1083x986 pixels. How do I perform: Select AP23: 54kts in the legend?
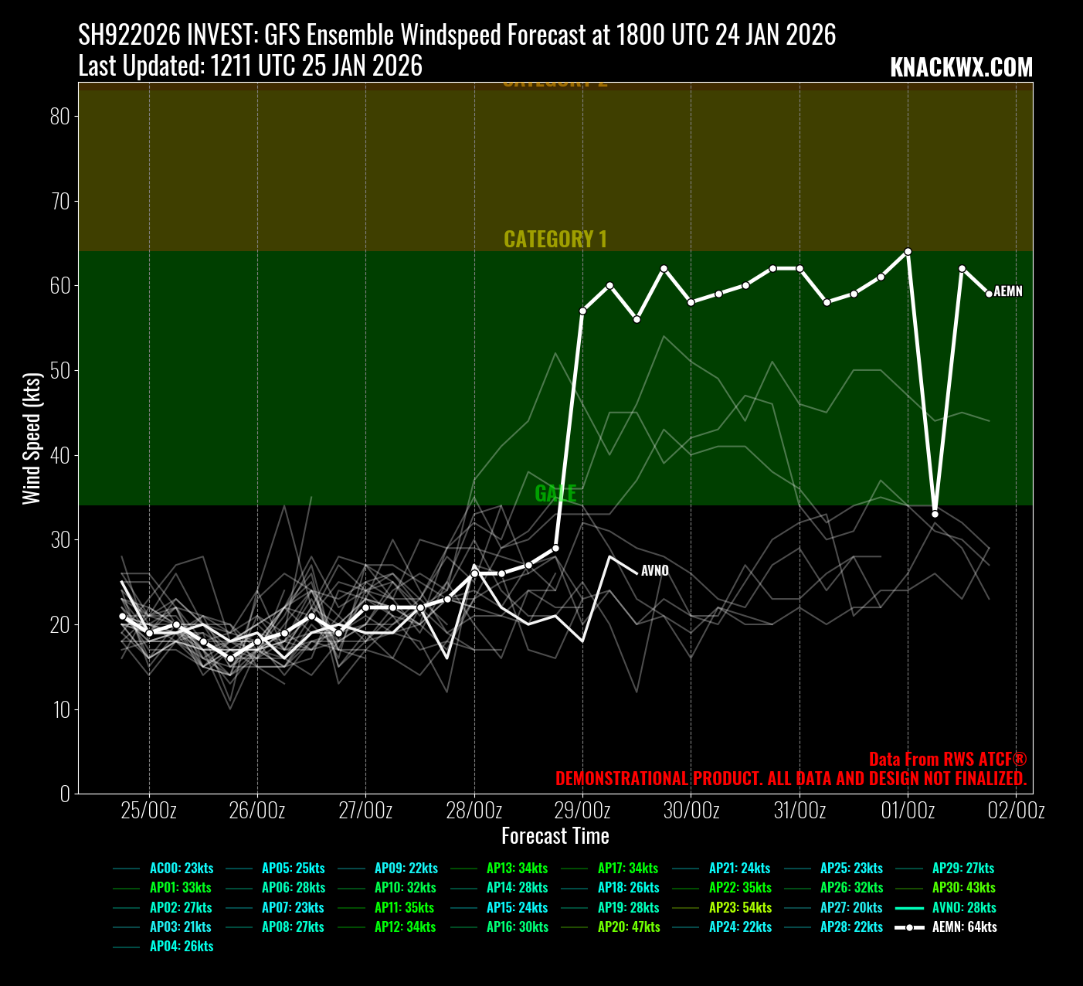(740, 907)
